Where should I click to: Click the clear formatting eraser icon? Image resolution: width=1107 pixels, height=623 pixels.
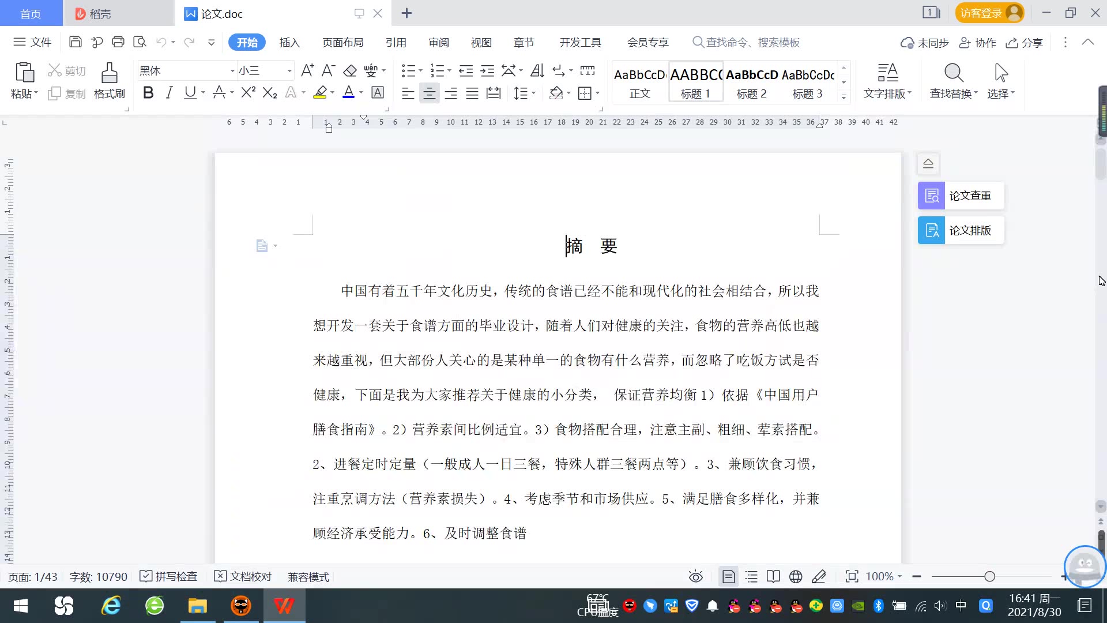coord(350,71)
